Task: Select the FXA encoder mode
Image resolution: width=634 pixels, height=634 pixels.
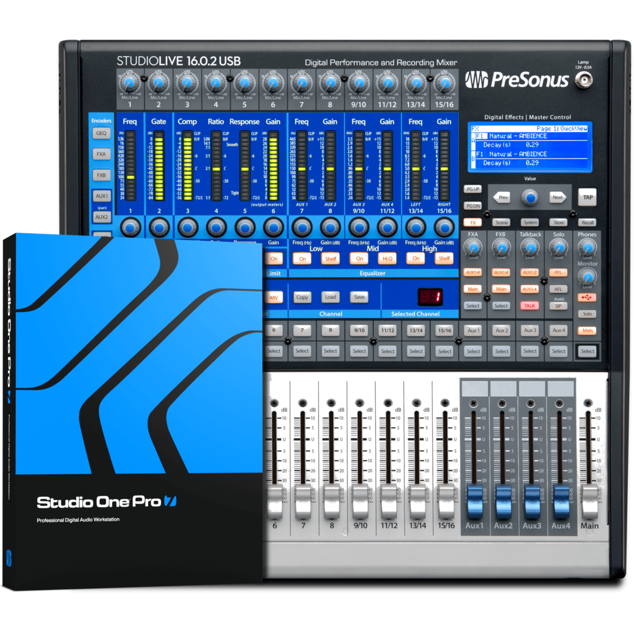Action: [x=102, y=155]
